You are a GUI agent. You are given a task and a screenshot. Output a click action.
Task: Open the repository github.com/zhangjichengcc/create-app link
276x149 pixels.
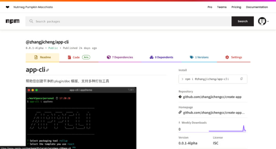point(212,97)
